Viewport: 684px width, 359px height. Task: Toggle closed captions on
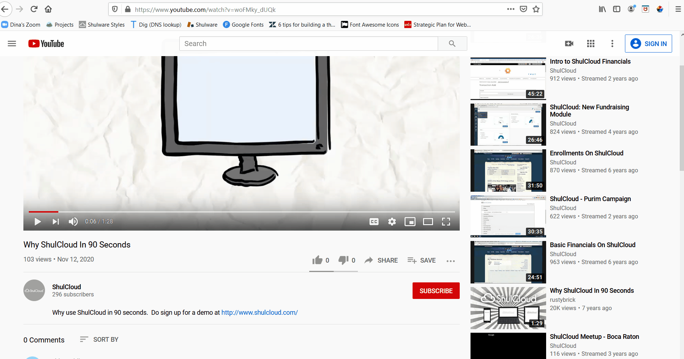coord(374,222)
